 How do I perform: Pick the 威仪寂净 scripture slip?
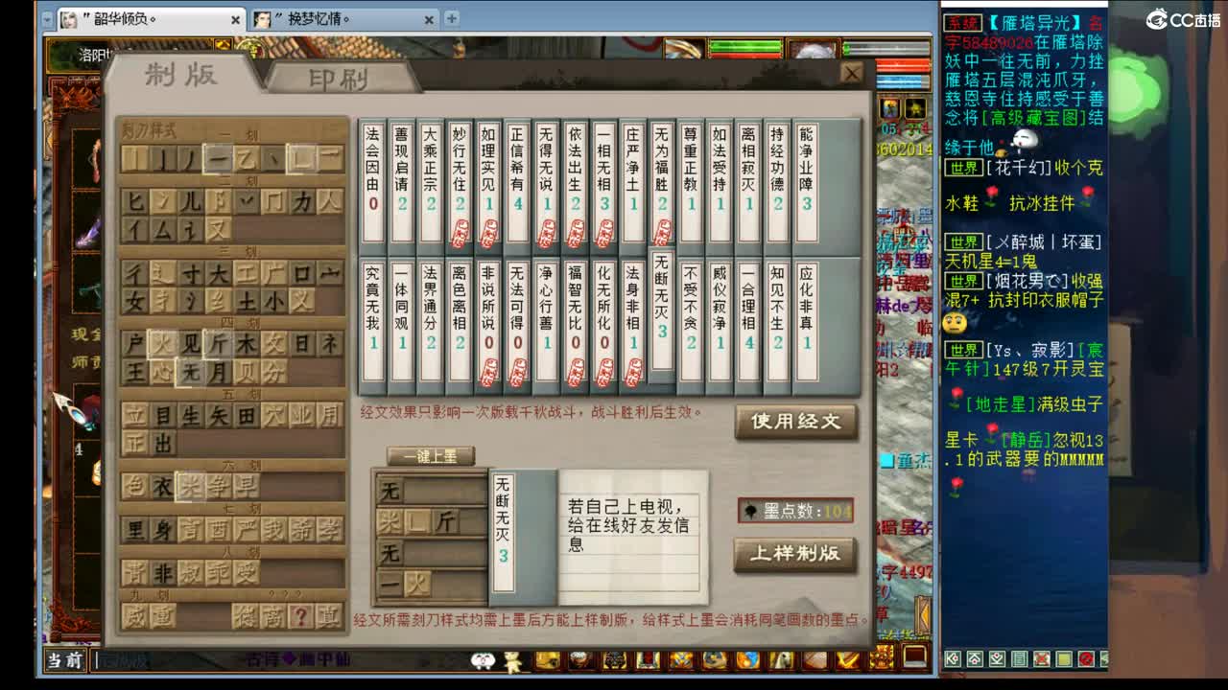click(x=720, y=321)
